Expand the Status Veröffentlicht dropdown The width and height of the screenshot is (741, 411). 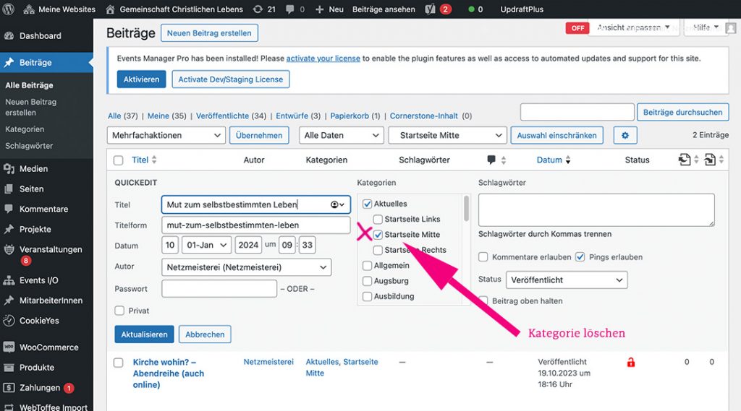(567, 280)
